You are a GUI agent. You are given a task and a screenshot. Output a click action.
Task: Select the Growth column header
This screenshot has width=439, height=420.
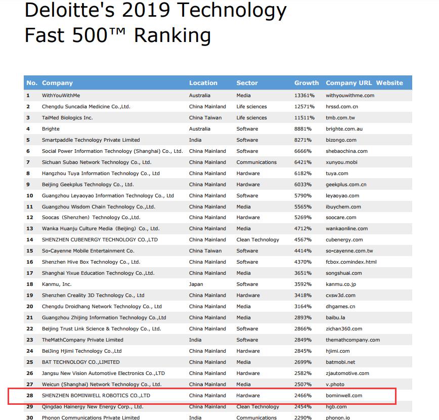(x=306, y=83)
